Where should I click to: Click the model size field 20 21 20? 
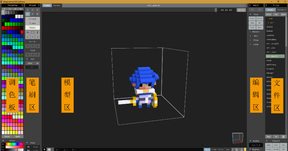[226, 10]
